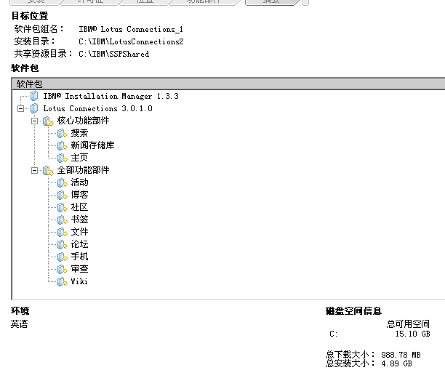This screenshot has height=370, width=445.
Task: Collapse the Lotus Connections 3.0.1.0 node
Action: tap(20, 108)
